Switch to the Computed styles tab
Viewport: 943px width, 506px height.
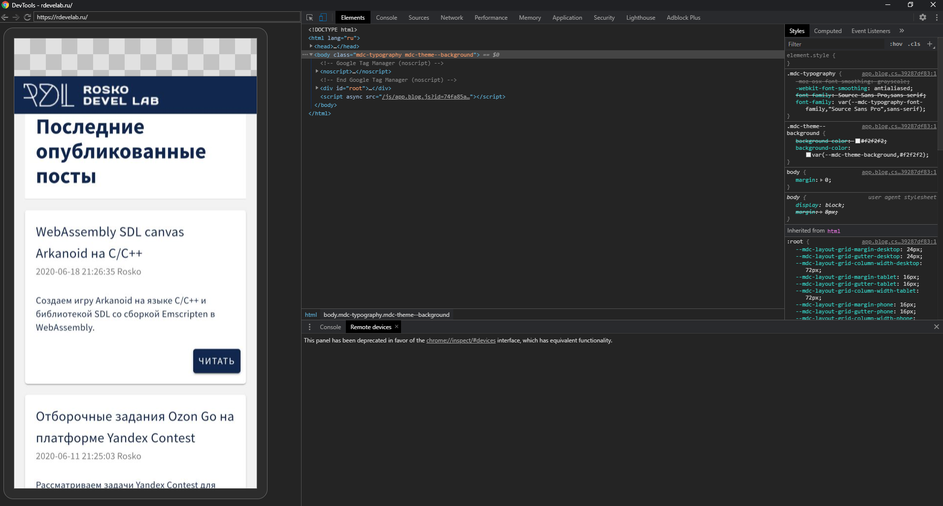click(828, 31)
